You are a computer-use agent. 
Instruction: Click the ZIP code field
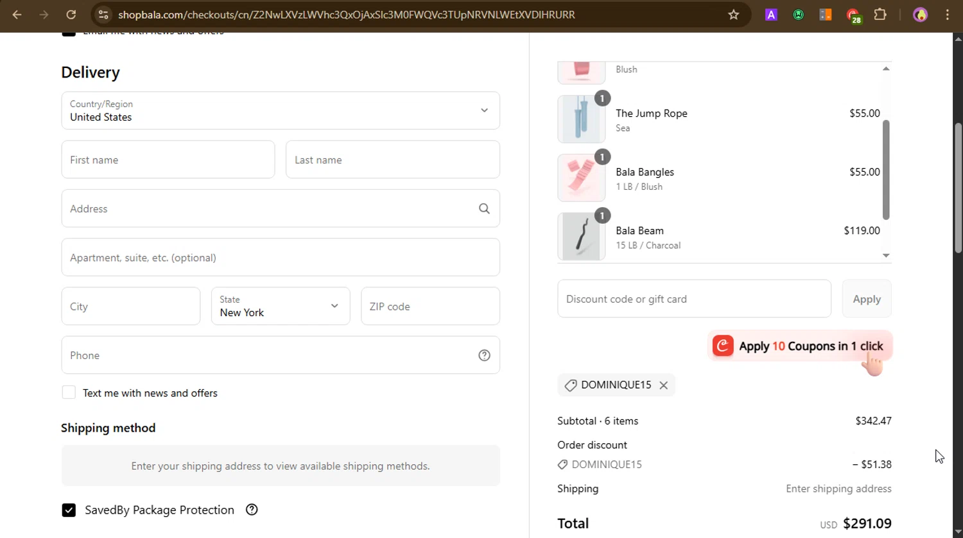[430, 306]
